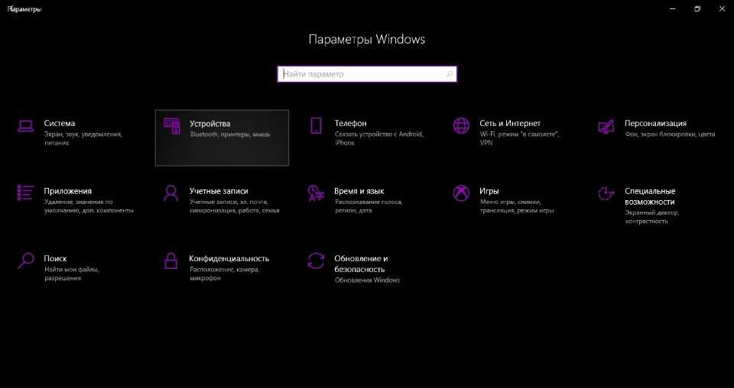This screenshot has height=388, width=734.
Task: Click the text 'Удаление, значения по умолчанию, доп. компоненты'
Action: [x=89, y=206]
